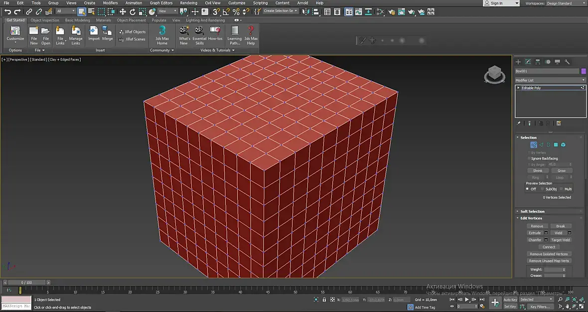Select the Rotate tool in toolbar
Image resolution: width=588 pixels, height=312 pixels.
(133, 11)
